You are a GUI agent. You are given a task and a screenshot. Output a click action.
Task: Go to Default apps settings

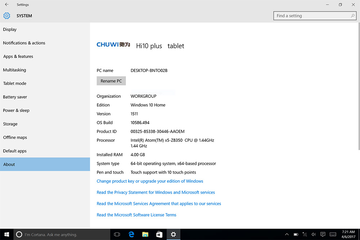[45, 151]
